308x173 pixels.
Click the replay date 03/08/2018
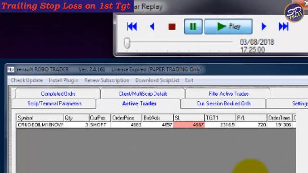[257, 42]
